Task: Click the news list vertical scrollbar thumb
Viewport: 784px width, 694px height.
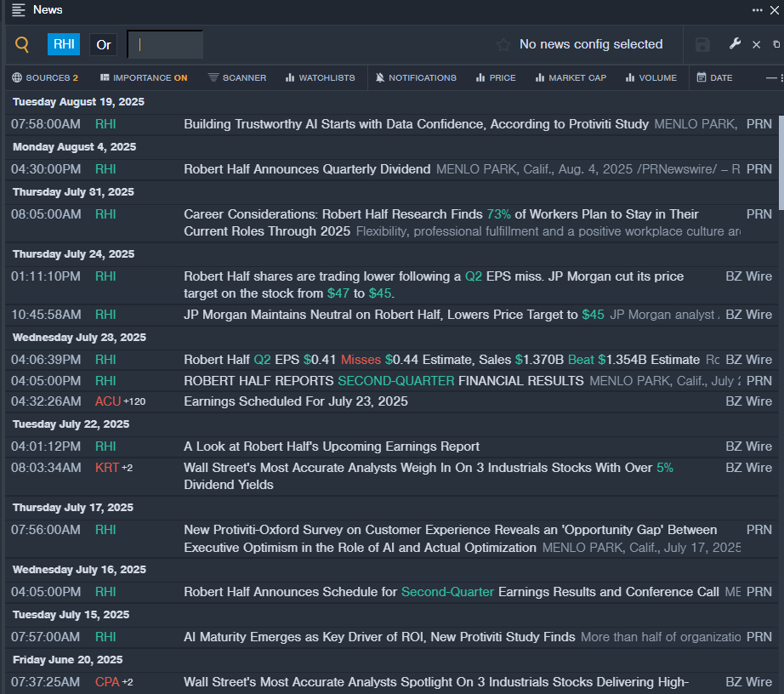Action: point(781,162)
